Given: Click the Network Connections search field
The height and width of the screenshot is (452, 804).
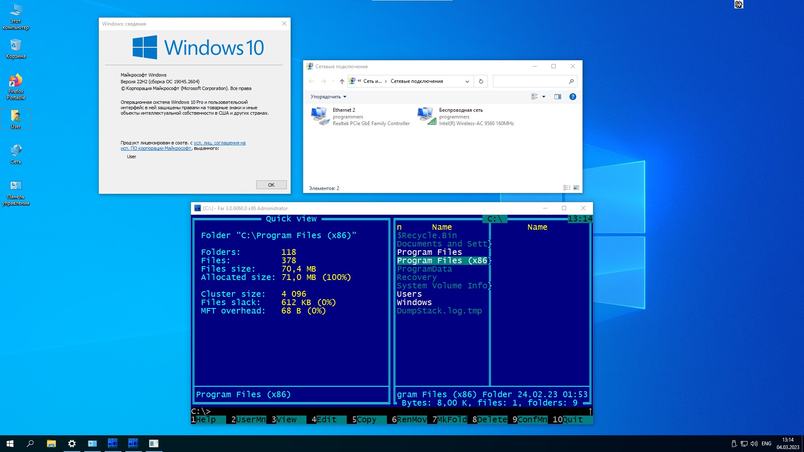Looking at the screenshot, I should pos(530,82).
